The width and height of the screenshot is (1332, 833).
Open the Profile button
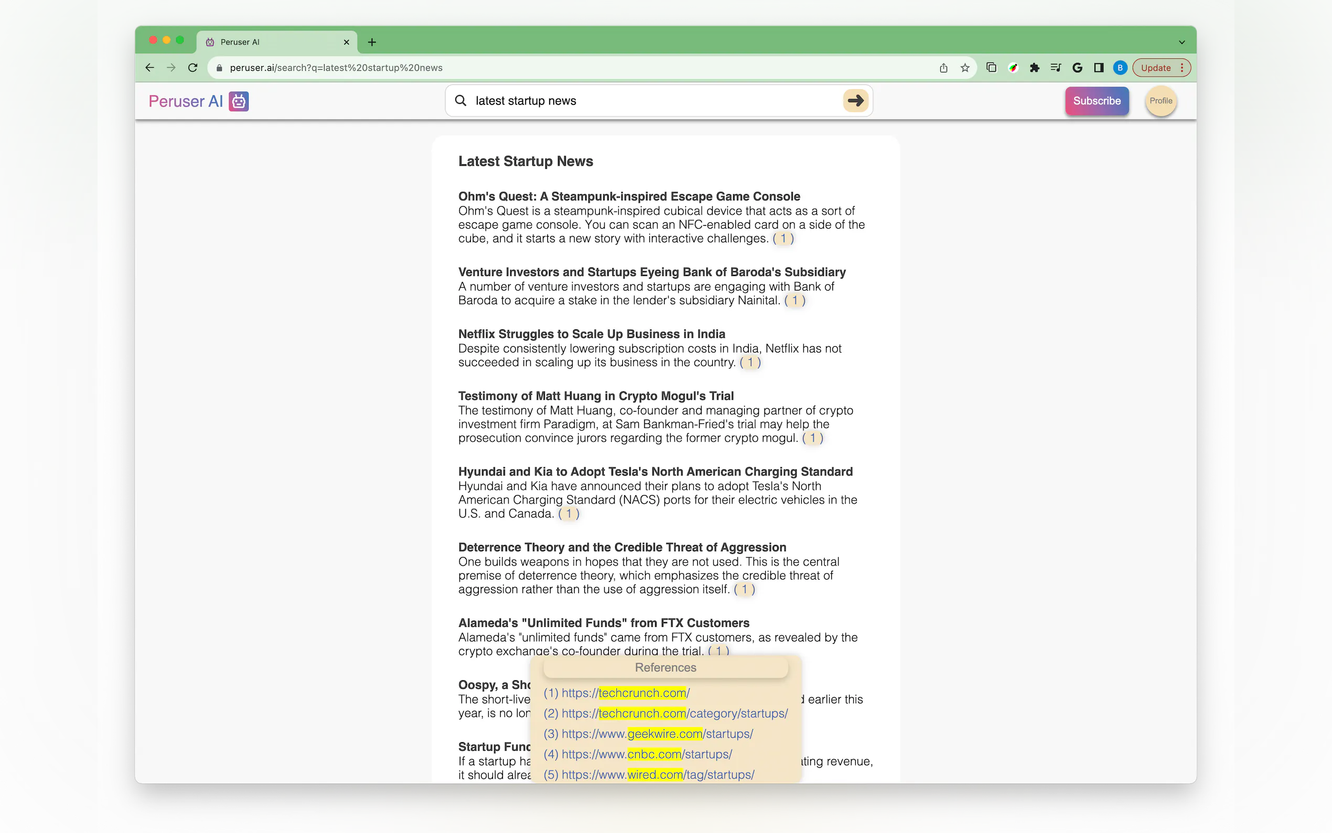point(1160,101)
